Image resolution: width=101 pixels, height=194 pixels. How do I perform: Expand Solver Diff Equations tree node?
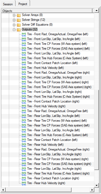(x=14, y=25)
